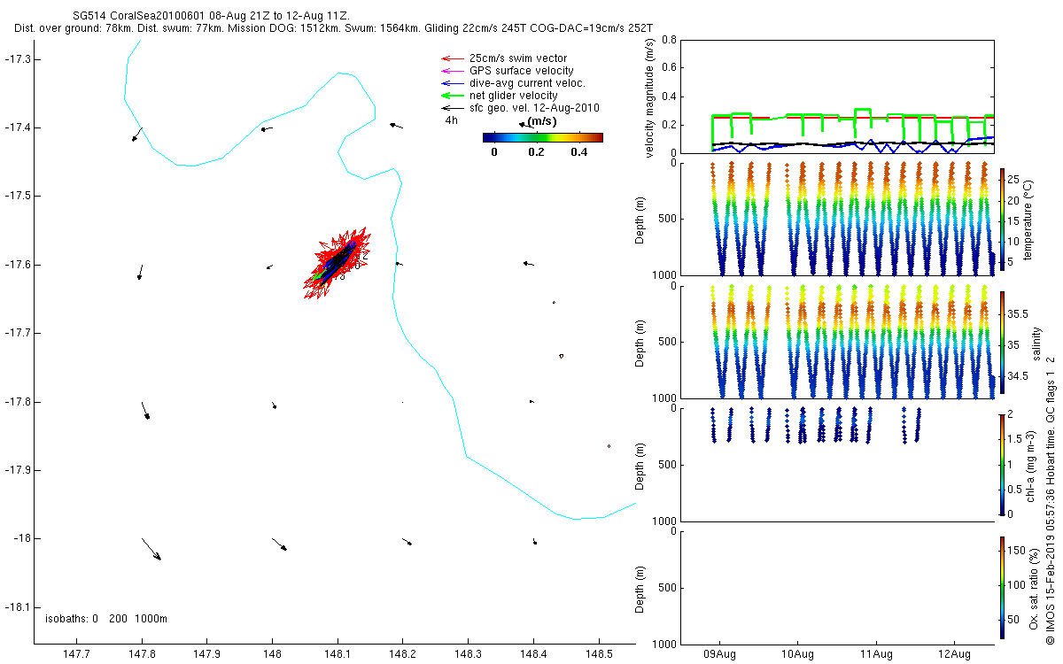Click the 'salinity' colorbar label
Viewport: 1063px width, 664px height.
coord(1036,342)
